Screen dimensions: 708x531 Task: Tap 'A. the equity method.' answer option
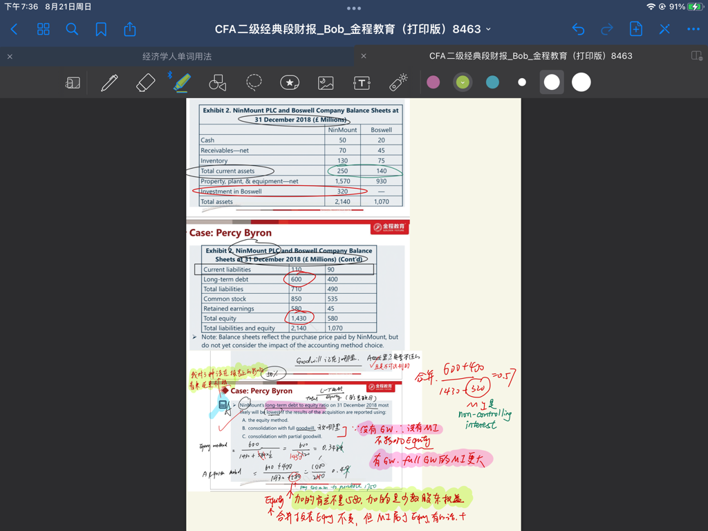265,420
